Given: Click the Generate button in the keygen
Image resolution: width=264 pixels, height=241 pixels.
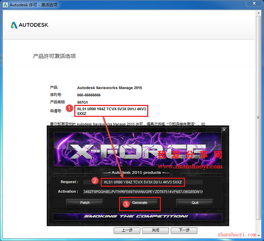Looking at the screenshot, I should [140, 203].
